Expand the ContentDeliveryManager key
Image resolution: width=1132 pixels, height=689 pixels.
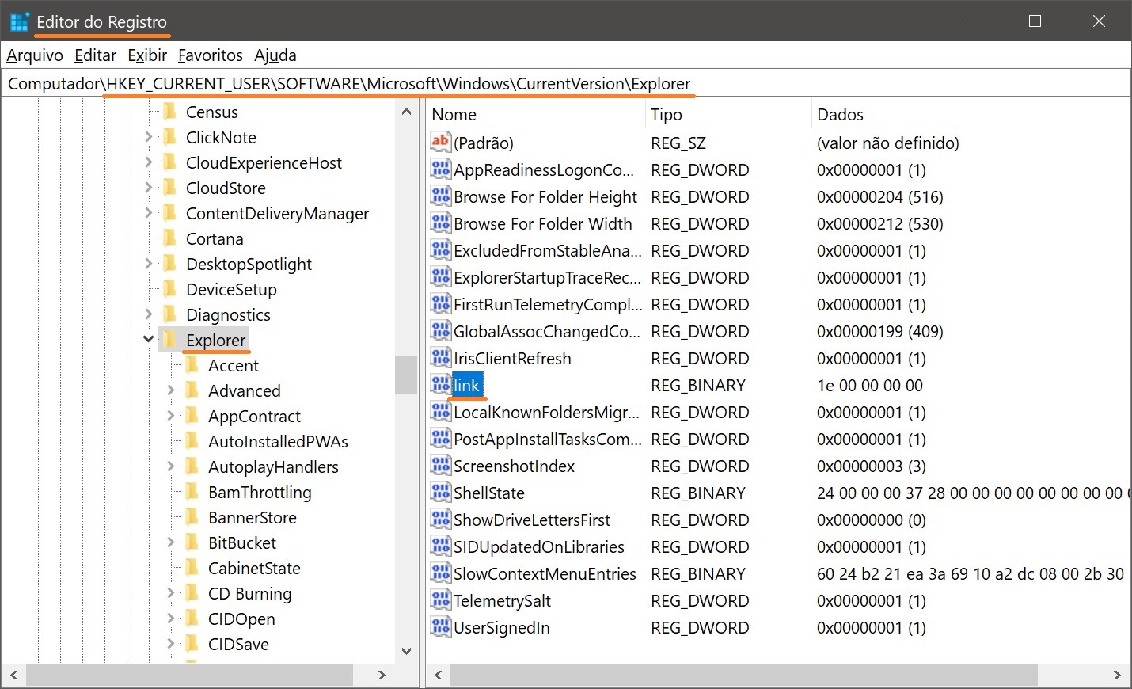click(x=148, y=213)
